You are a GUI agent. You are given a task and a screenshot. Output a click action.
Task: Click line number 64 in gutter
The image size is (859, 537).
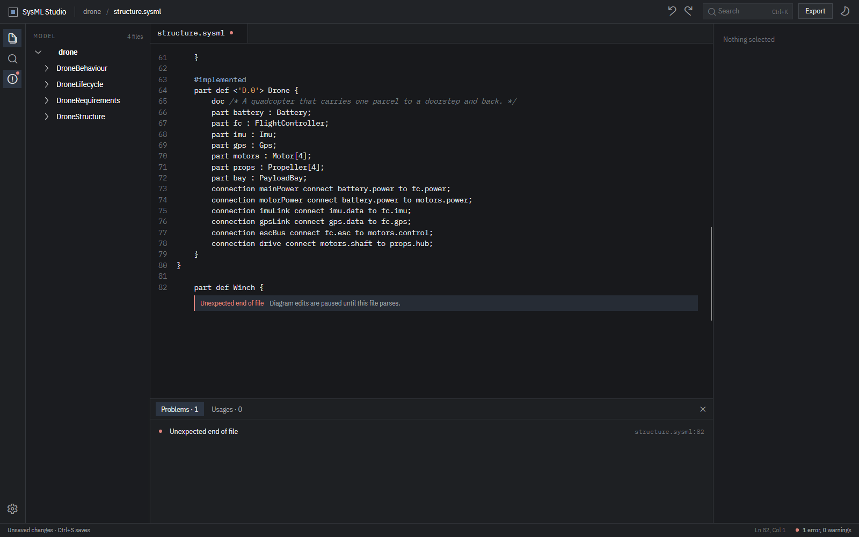(x=163, y=90)
